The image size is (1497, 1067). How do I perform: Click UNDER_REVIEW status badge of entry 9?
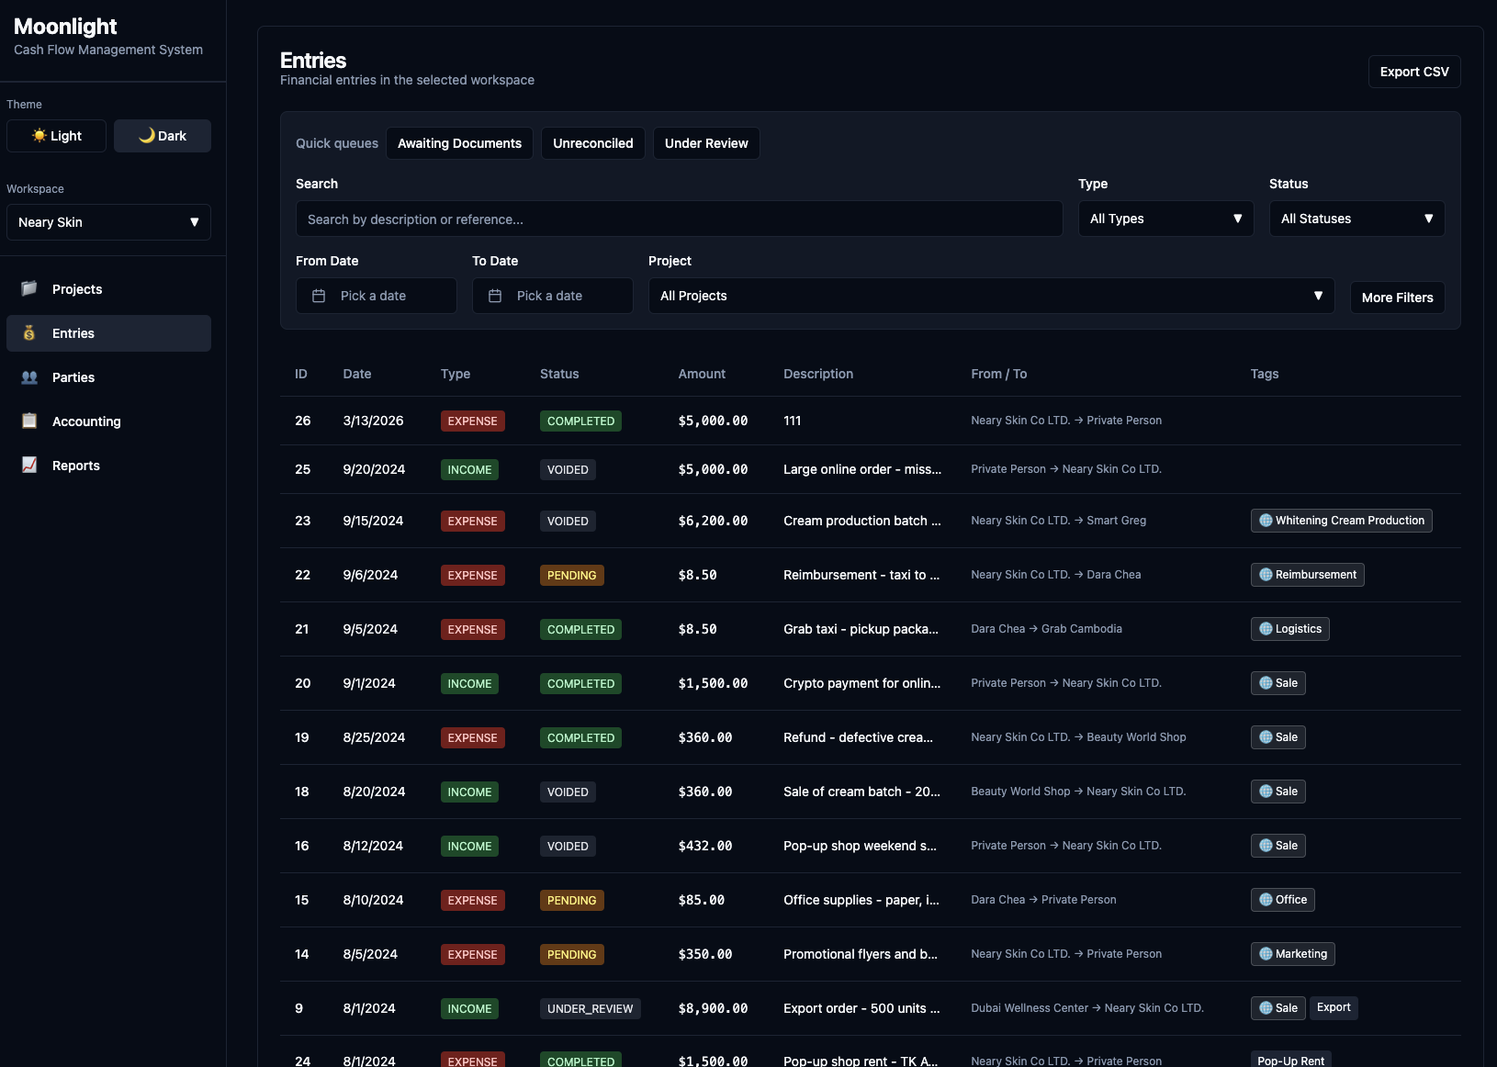click(590, 1008)
